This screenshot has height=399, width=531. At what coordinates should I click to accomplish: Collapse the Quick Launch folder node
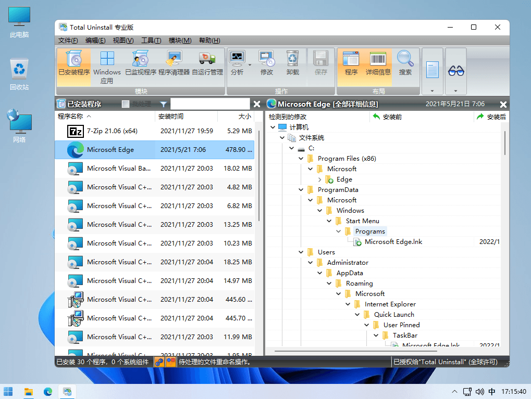coord(357,314)
